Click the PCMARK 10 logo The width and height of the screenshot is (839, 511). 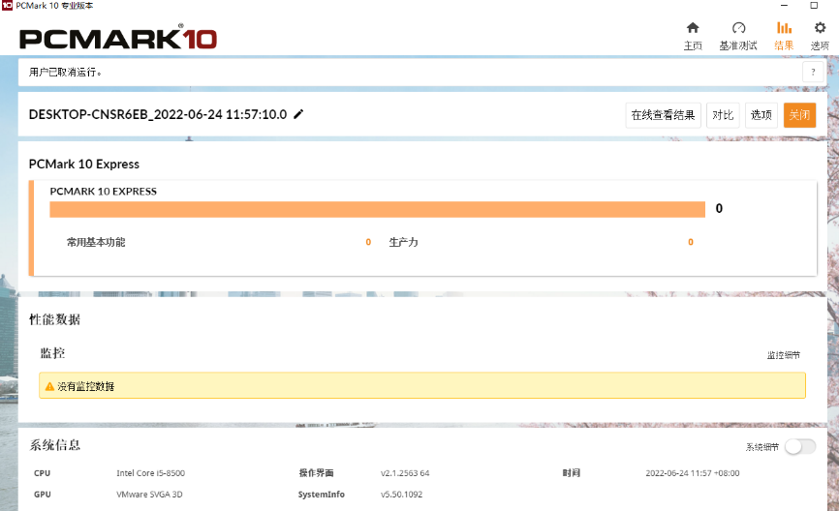click(x=118, y=38)
